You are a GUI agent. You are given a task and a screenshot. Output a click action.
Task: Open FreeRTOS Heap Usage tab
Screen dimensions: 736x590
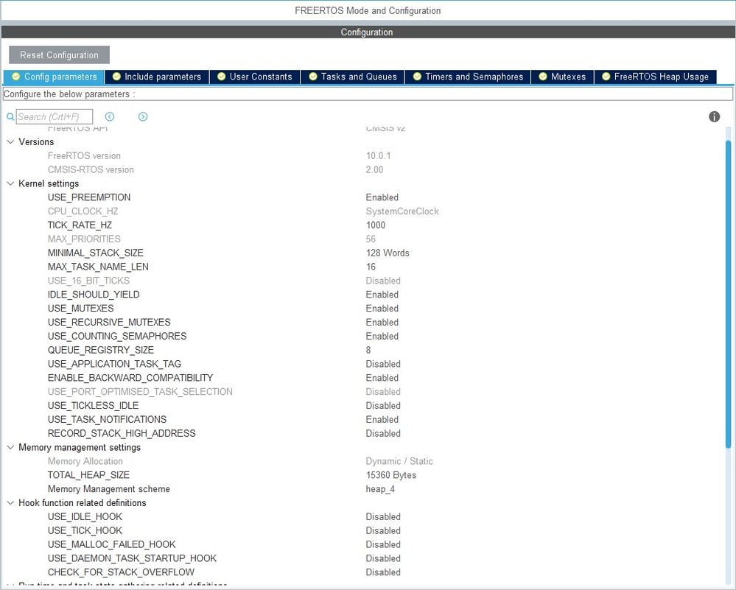[655, 77]
